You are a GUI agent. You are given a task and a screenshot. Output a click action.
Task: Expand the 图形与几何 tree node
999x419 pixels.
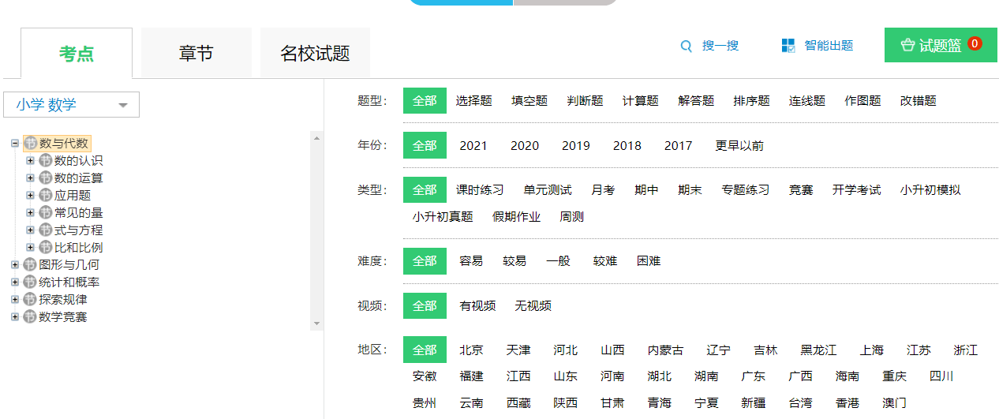tap(15, 265)
